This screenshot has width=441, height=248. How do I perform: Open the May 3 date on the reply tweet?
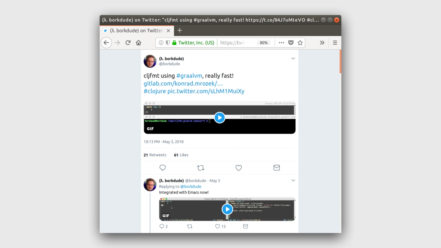(x=215, y=181)
